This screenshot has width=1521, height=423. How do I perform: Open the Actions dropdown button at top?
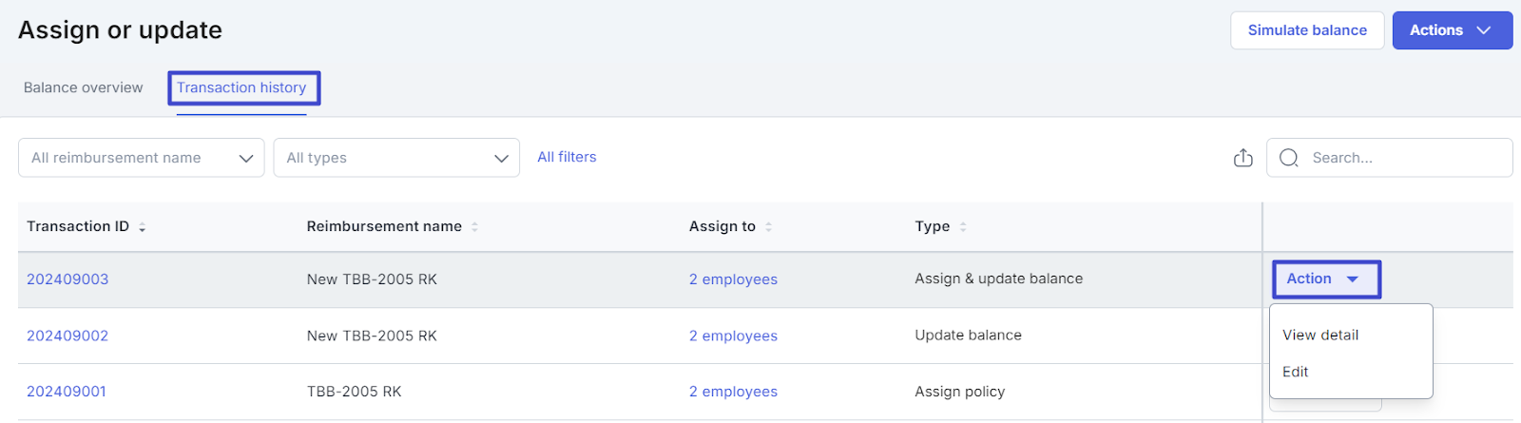pyautogui.click(x=1451, y=30)
